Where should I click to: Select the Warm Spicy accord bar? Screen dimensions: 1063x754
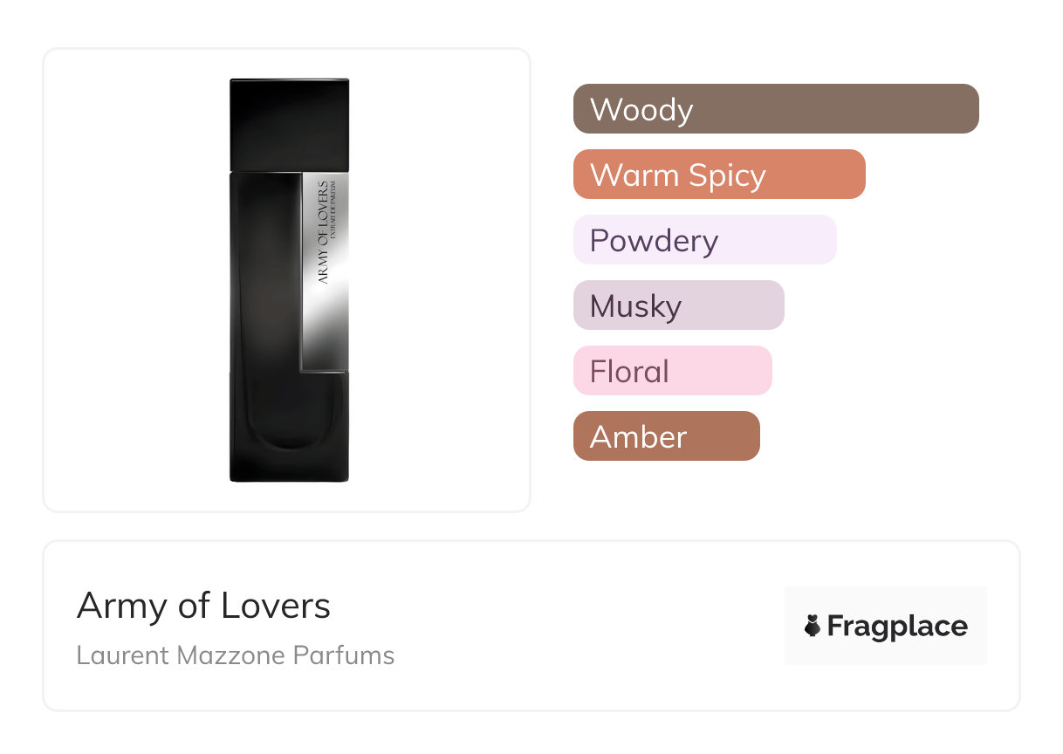718,175
